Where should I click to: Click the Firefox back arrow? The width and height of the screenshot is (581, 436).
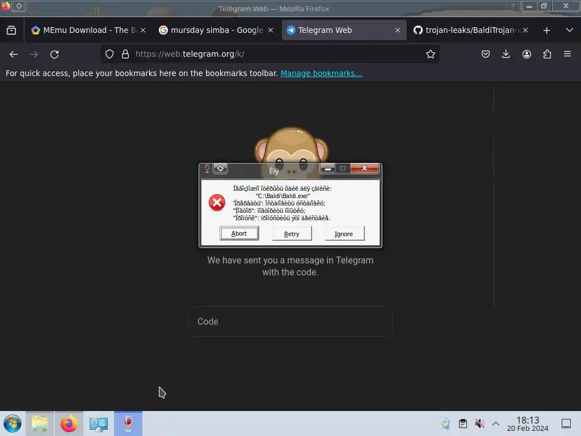click(14, 54)
